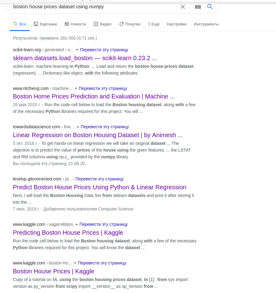Translate the scikit-learn.org page link
Image resolution: width=276 pixels, height=293 pixels.
(104, 50)
